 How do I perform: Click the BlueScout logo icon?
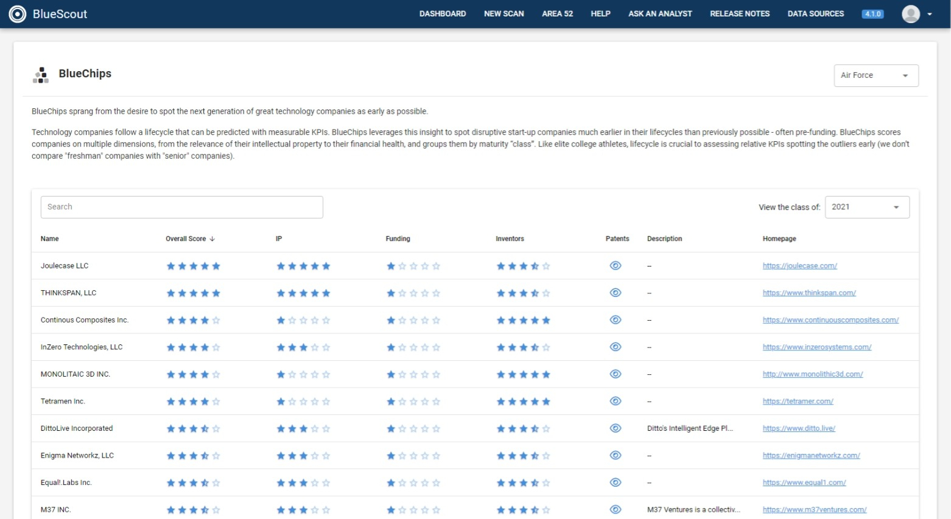coord(18,14)
